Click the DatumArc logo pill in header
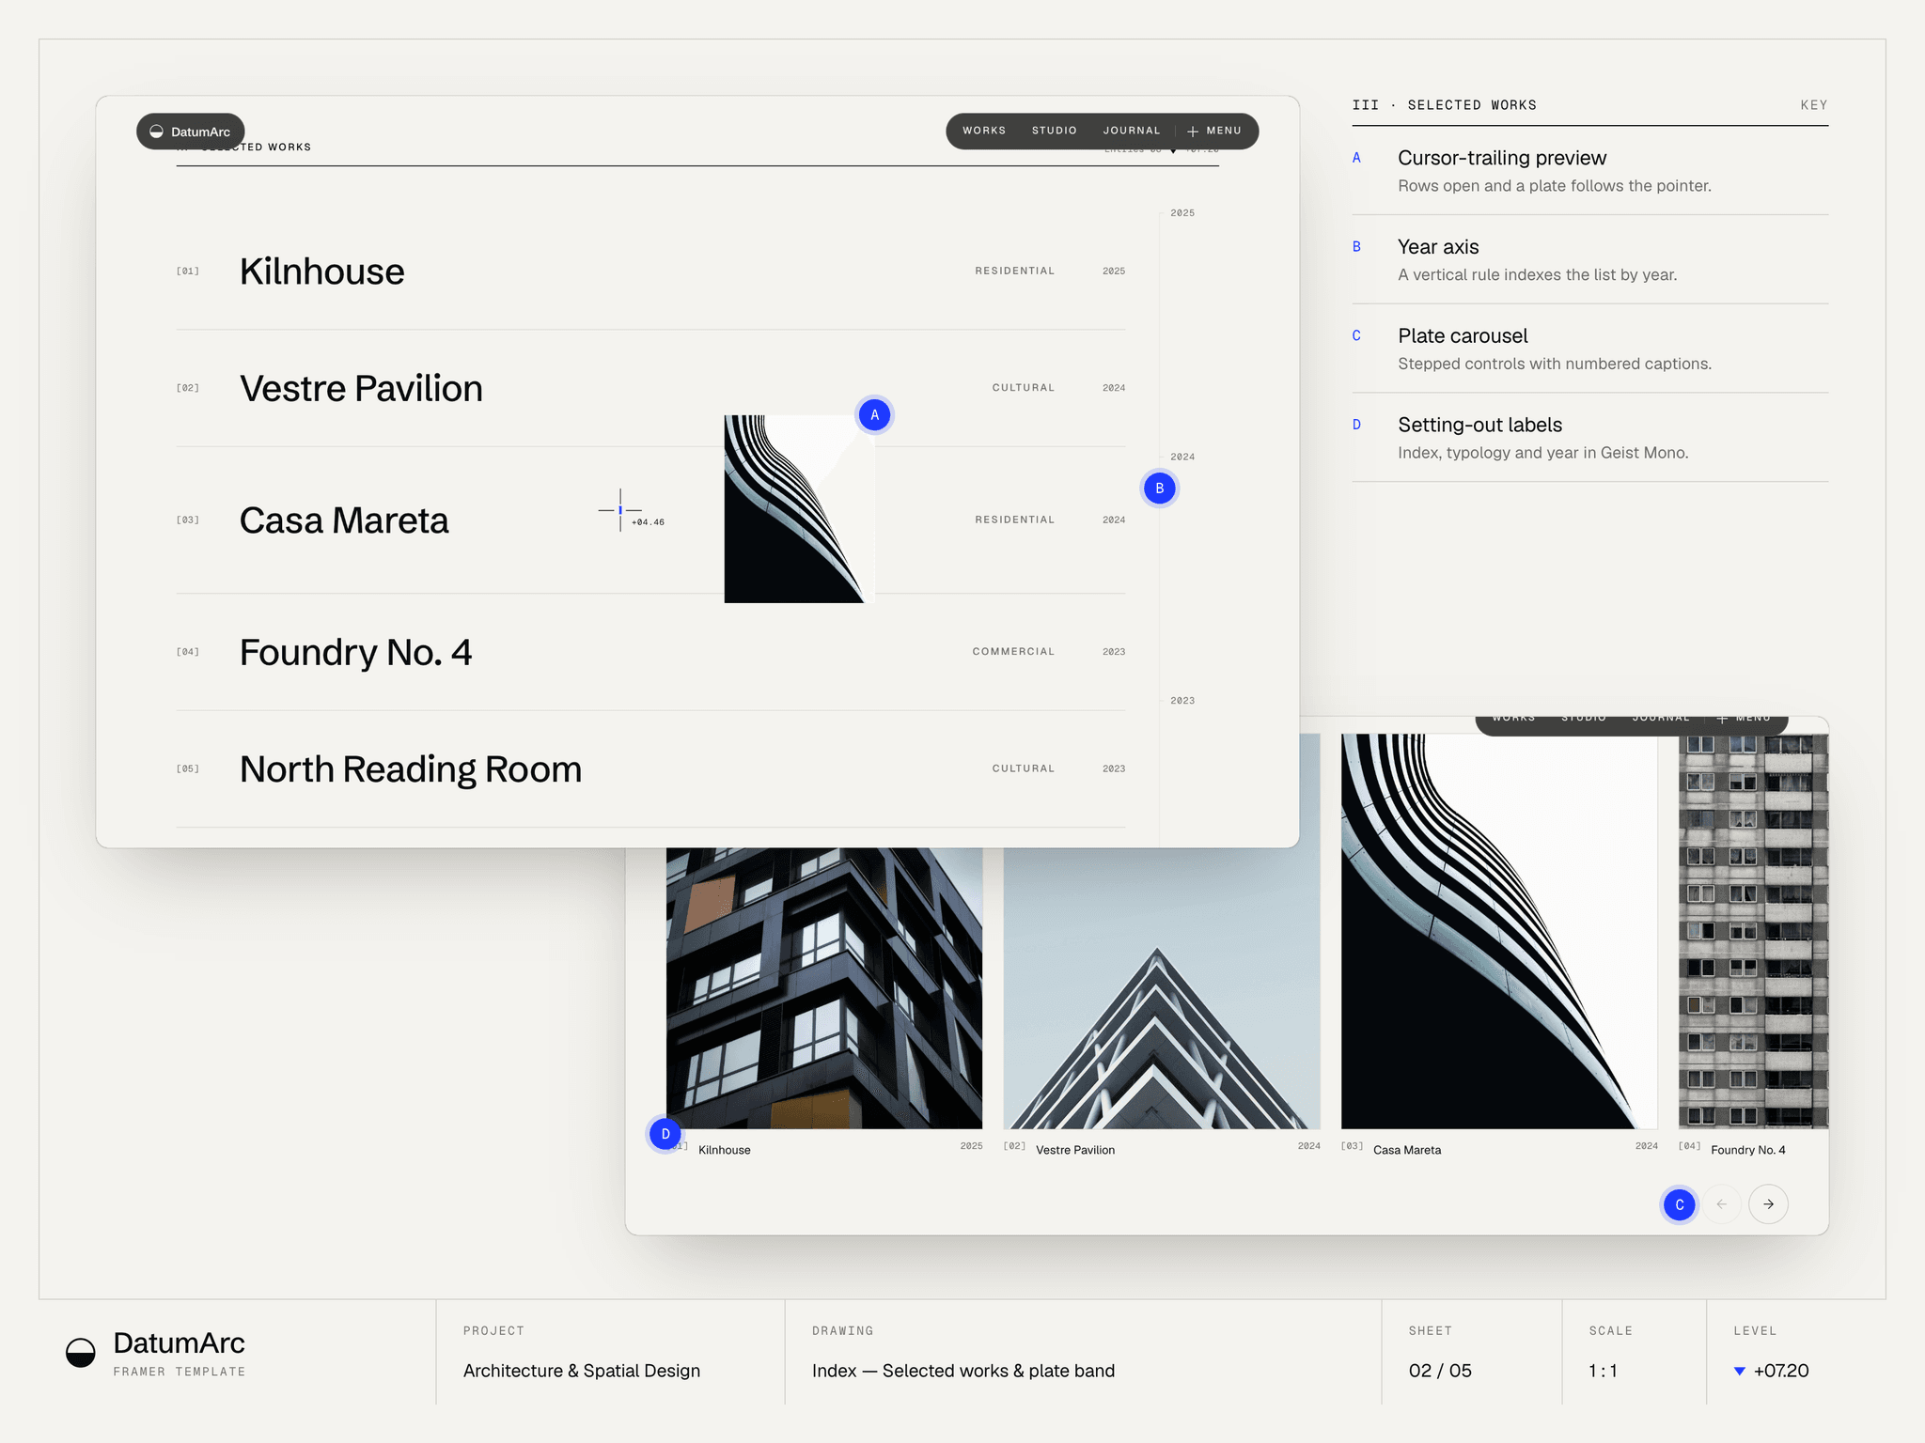The height and width of the screenshot is (1443, 1925). [191, 132]
